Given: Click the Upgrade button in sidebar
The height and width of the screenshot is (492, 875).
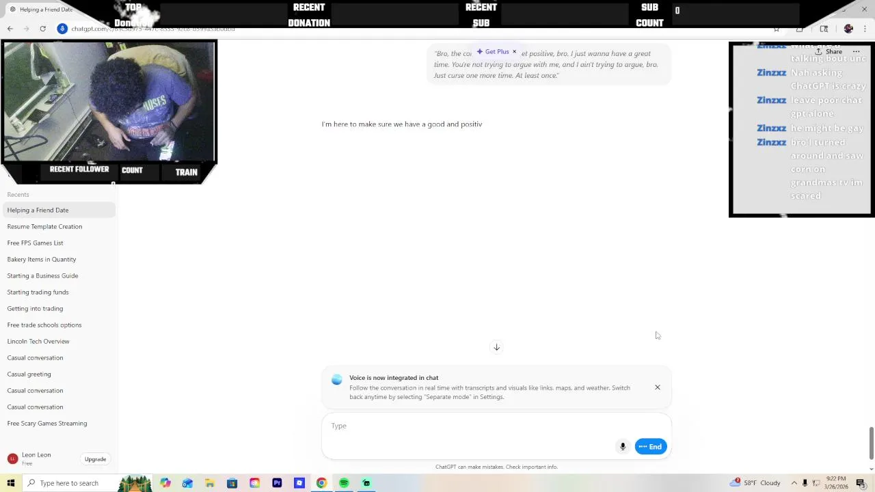Looking at the screenshot, I should tap(96, 459).
